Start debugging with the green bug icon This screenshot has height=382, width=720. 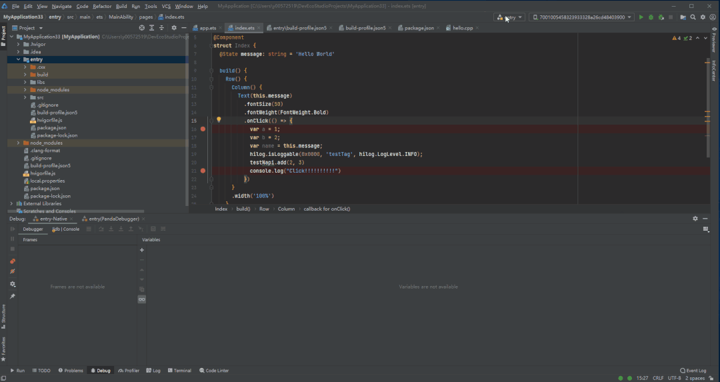(651, 17)
